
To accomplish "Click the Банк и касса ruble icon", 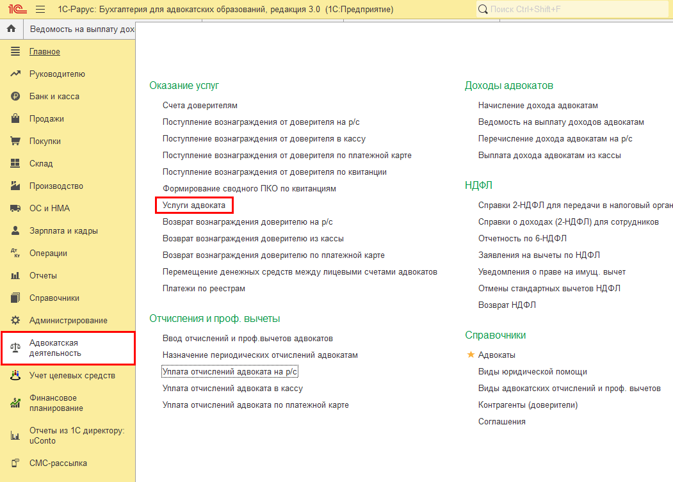I will coord(16,97).
